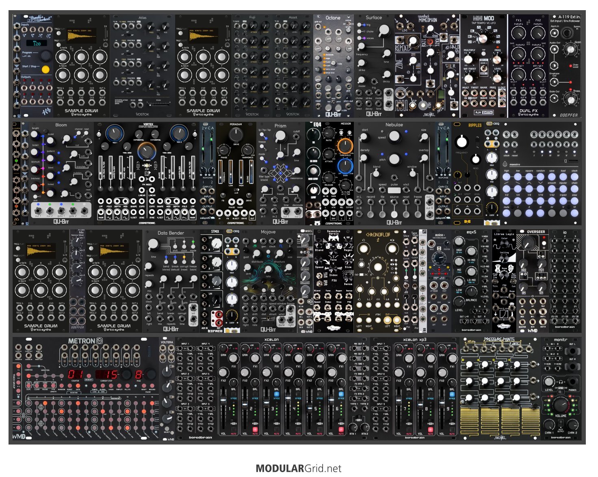598x477 pixels.
Task: Click the cutoff knob on the Prism module
Action: tap(280, 137)
